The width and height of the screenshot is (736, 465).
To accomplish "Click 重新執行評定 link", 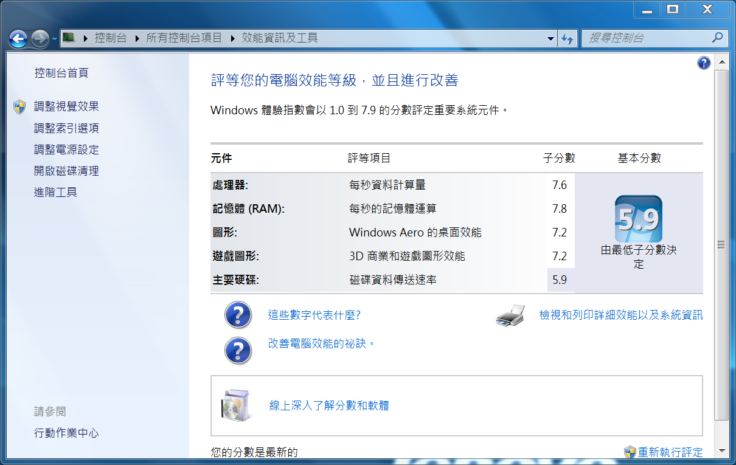I will point(670,452).
